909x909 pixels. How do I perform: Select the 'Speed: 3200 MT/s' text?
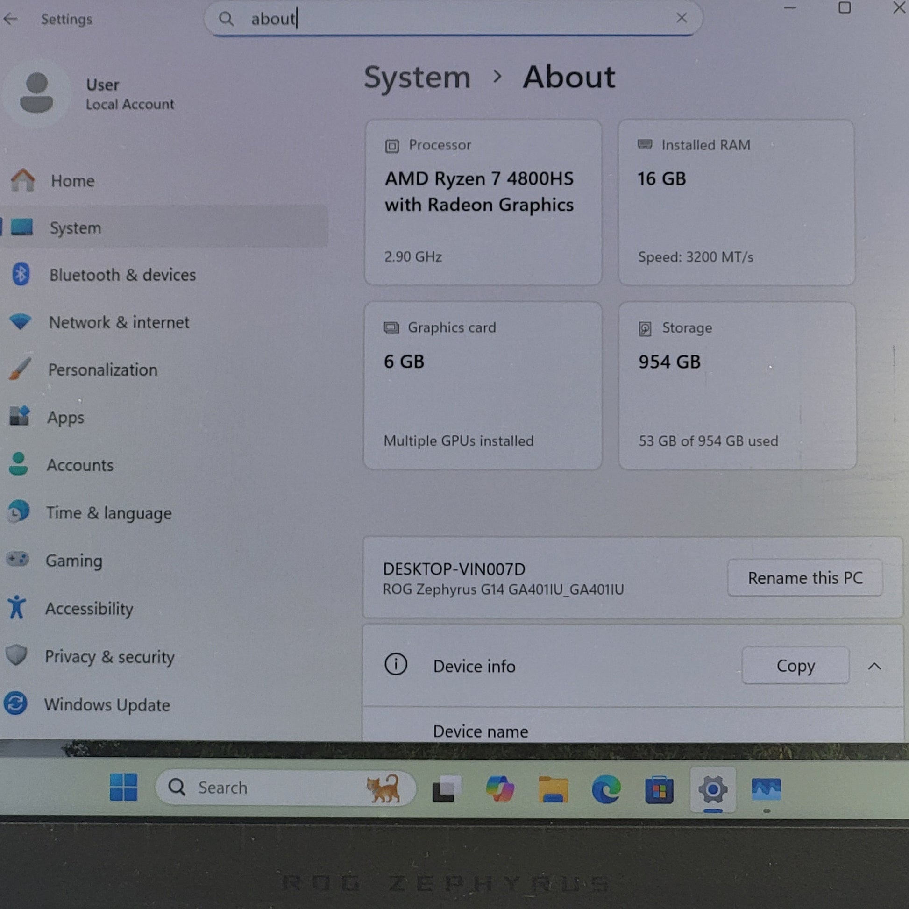tap(696, 257)
